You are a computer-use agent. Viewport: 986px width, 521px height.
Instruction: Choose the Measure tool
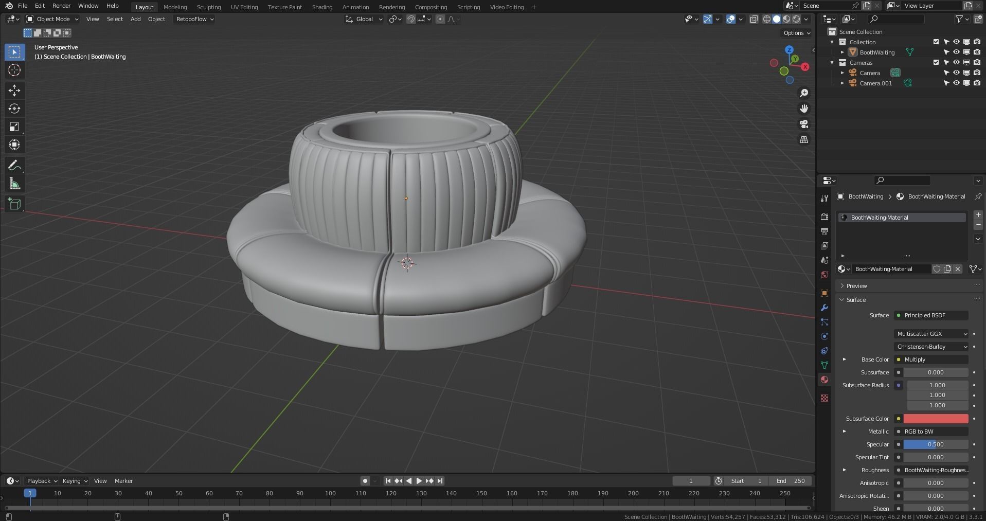click(14, 184)
